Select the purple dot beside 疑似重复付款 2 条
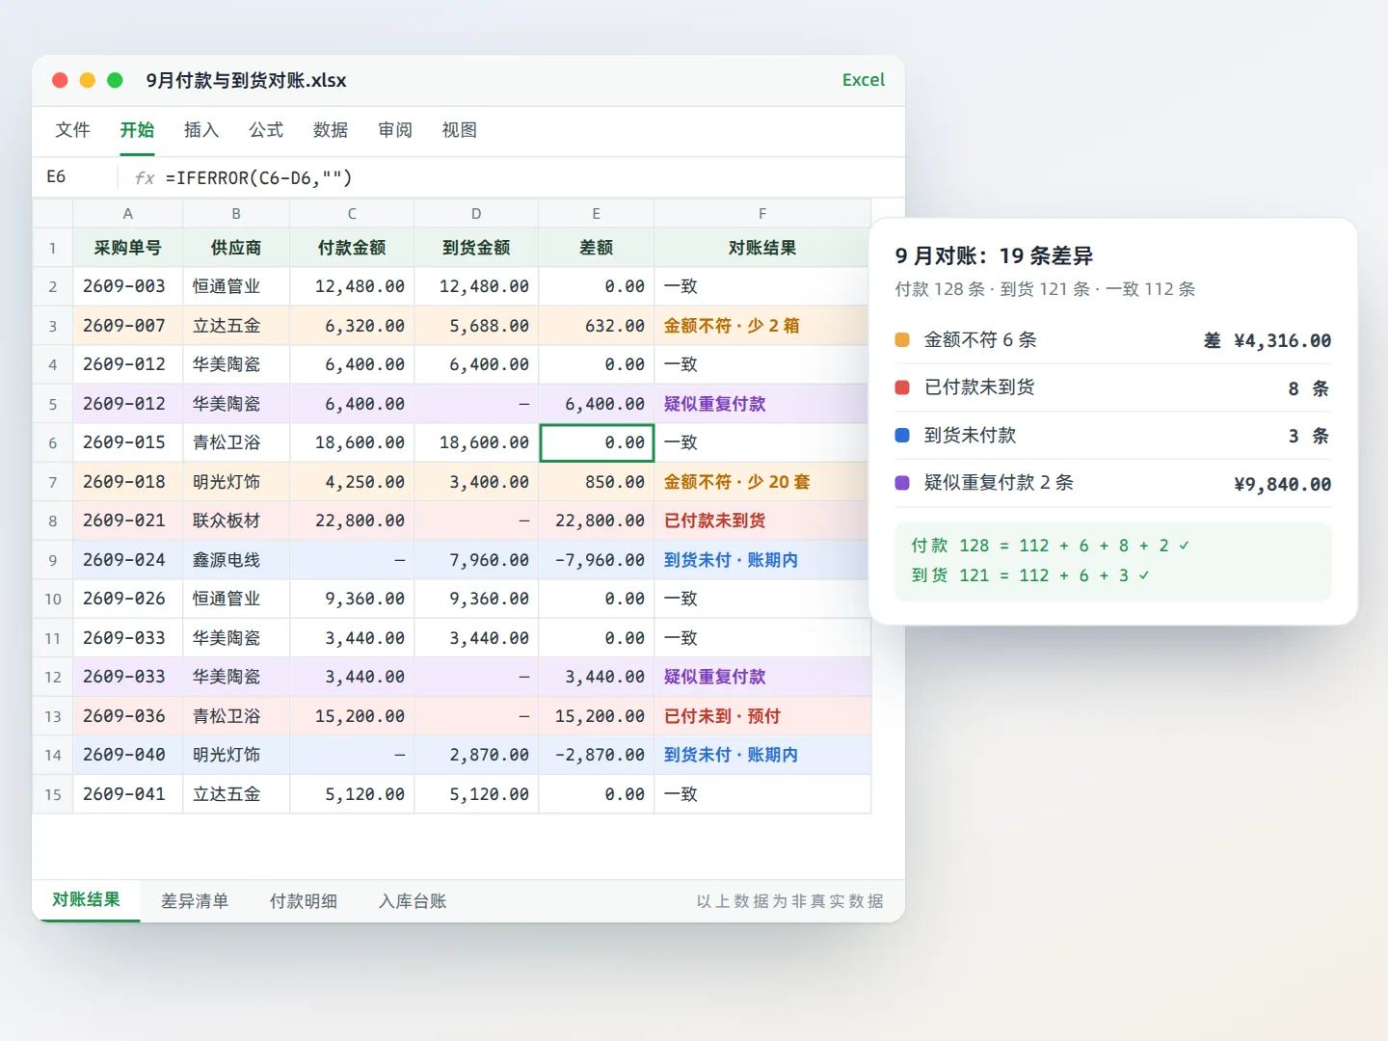 tap(902, 483)
